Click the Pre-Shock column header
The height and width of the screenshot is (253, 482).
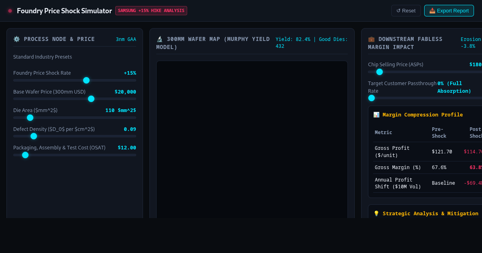tap(439, 133)
